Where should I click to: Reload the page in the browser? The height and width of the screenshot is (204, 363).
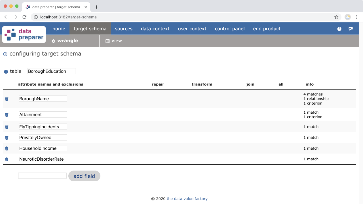point(24,17)
